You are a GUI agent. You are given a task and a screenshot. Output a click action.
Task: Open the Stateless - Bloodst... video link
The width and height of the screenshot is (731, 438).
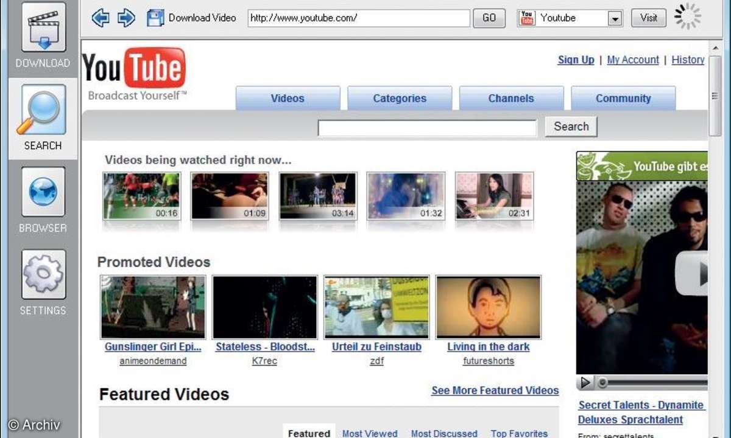pyautogui.click(x=265, y=347)
